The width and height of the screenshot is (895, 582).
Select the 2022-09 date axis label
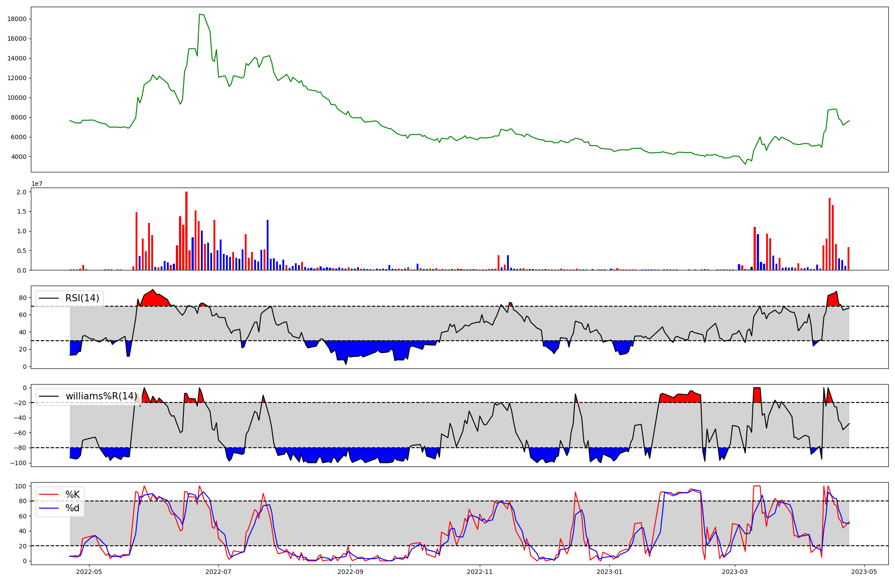(350, 572)
